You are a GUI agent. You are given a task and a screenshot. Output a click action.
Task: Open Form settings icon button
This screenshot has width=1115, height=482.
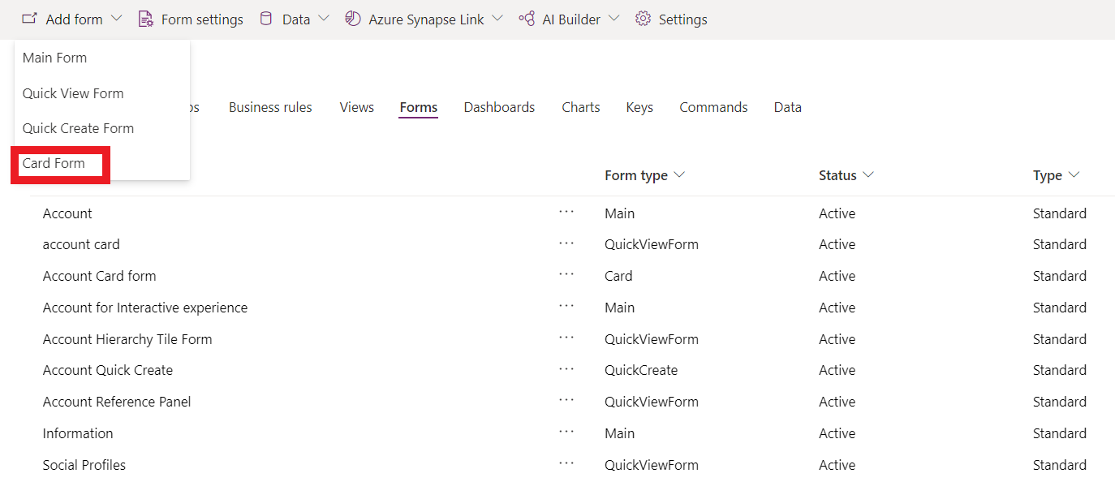coord(146,19)
